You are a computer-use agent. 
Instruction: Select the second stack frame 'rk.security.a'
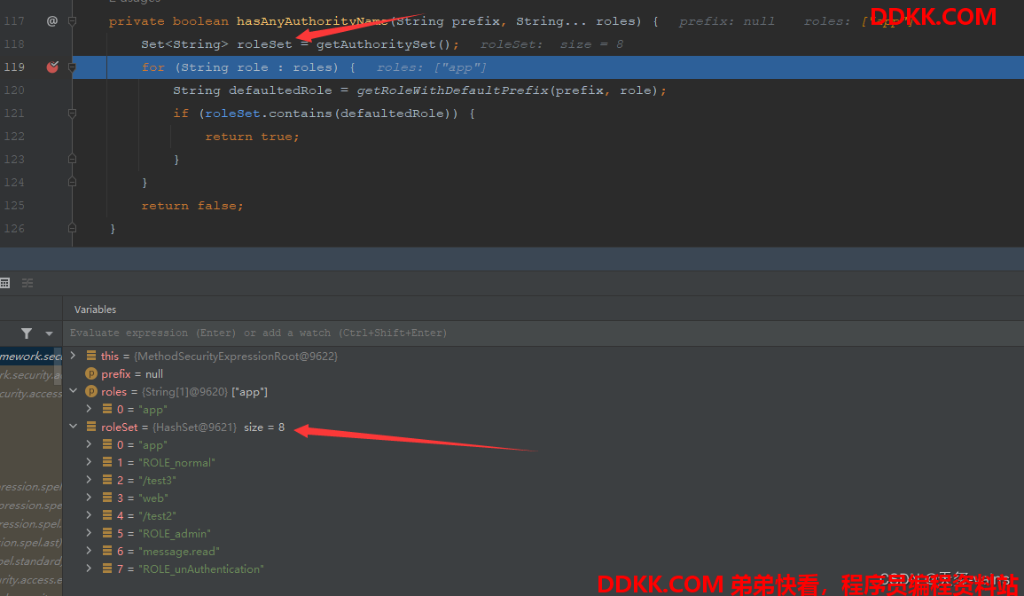point(31,374)
